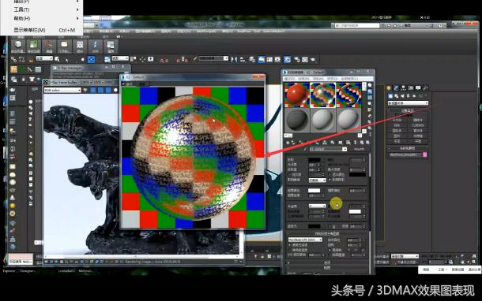Select the Shapes category icon in the Create panel

[396, 96]
